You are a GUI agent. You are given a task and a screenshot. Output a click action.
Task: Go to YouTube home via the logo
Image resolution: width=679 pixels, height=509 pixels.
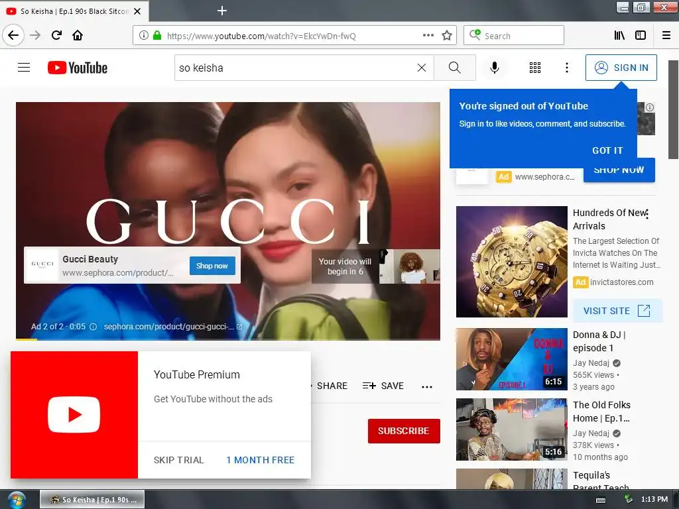(x=78, y=68)
